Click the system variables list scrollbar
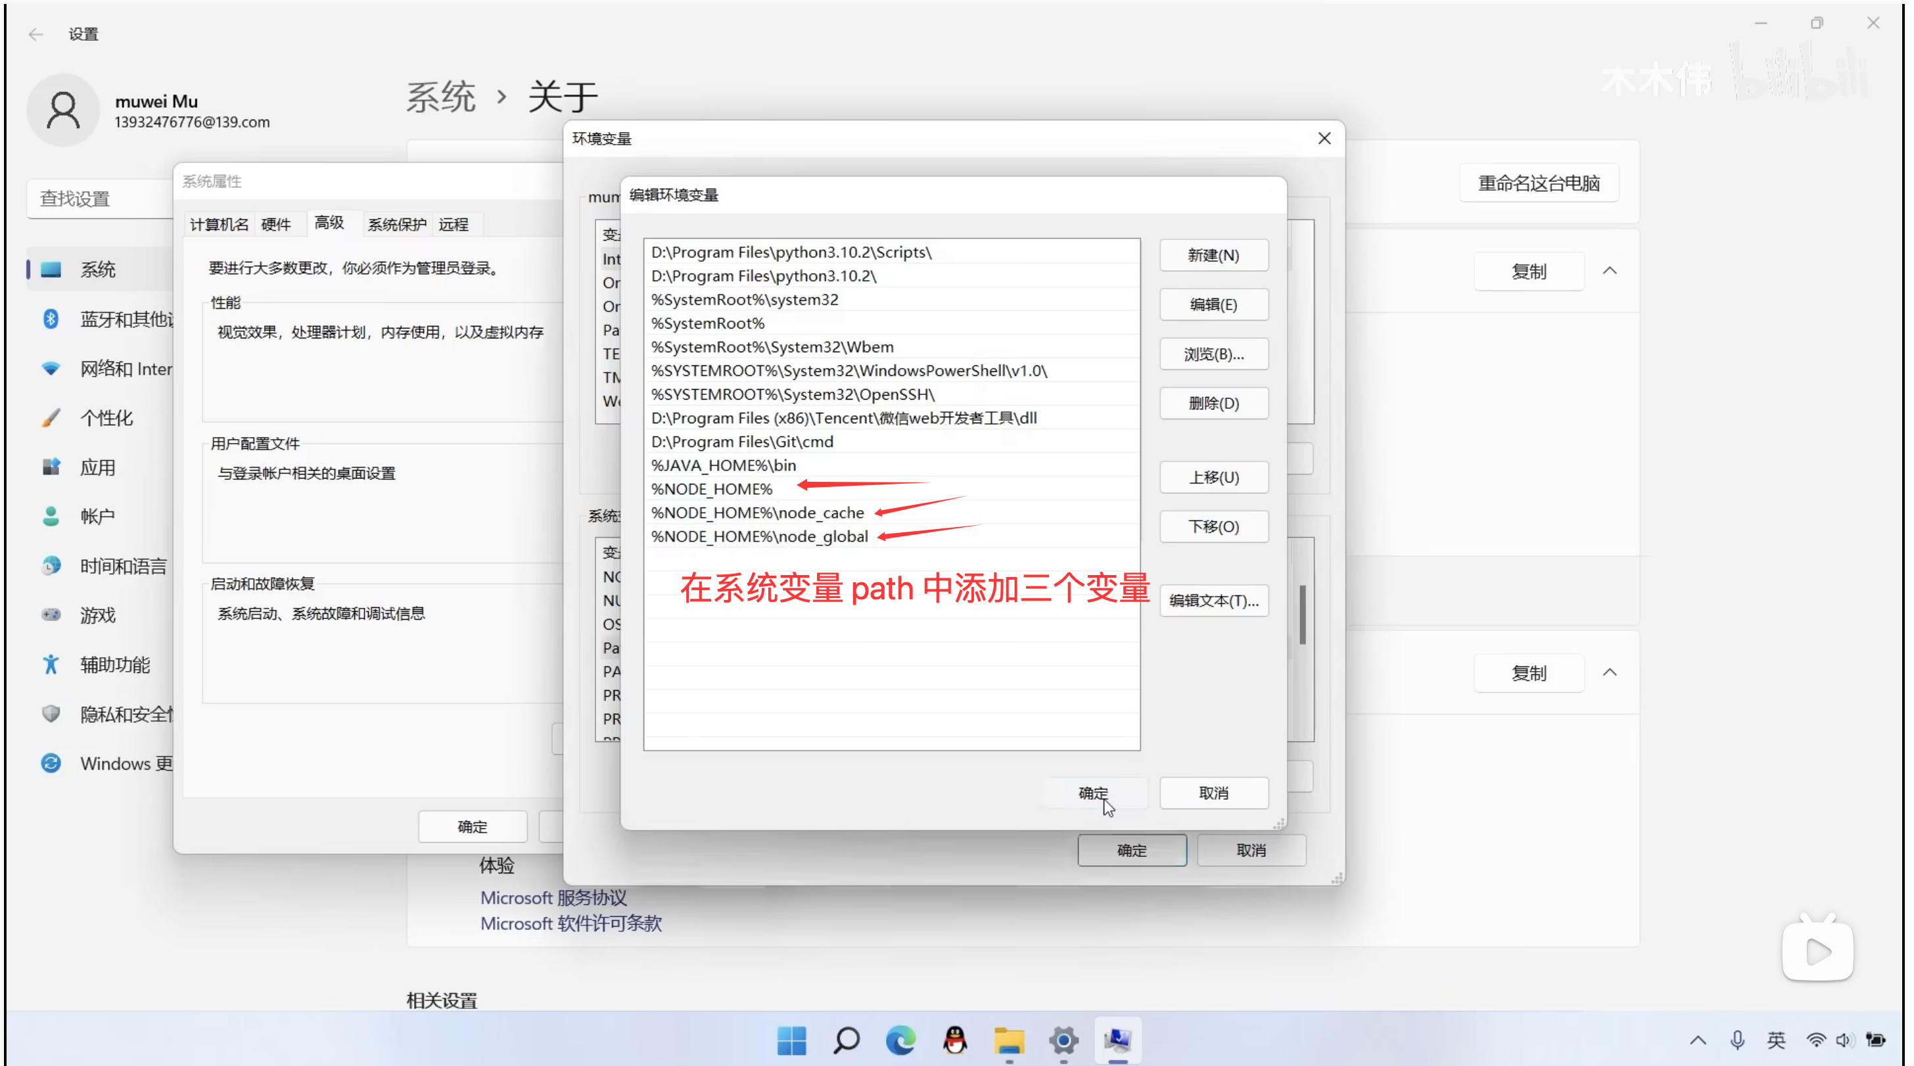Viewport: 1914px width, 1066px height. (x=1302, y=615)
